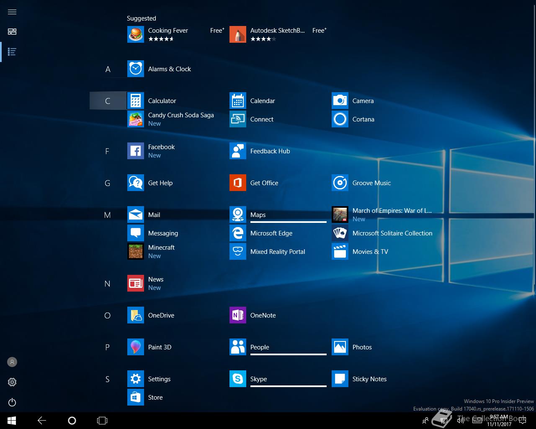Launch the Skype icon

(237, 379)
